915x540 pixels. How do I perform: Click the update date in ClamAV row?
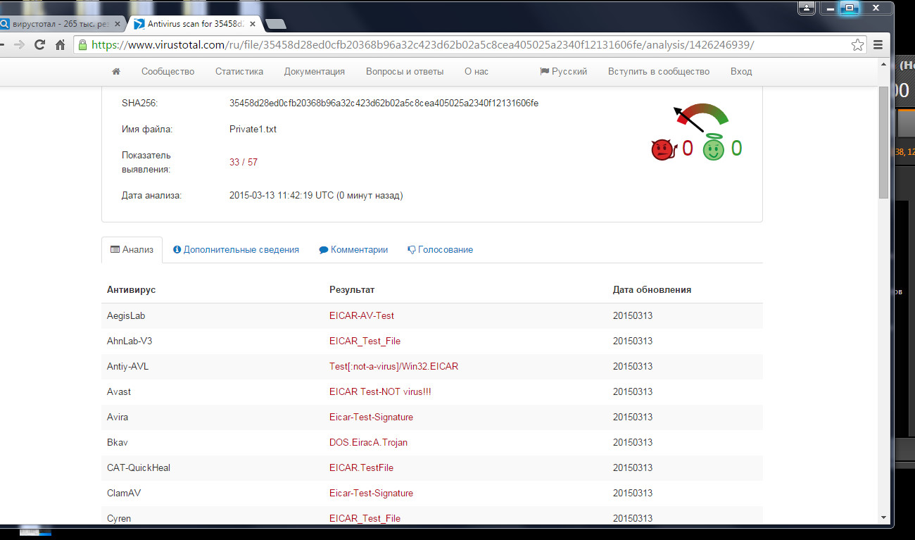click(x=633, y=493)
